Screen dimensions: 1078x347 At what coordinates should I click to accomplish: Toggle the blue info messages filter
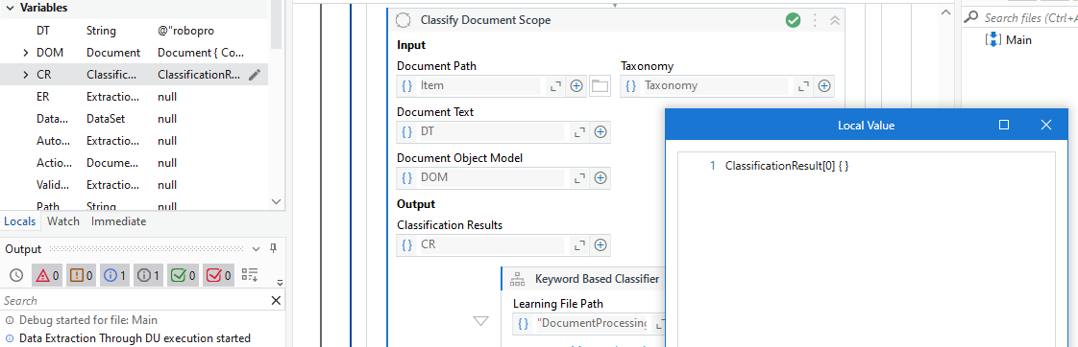pos(115,276)
